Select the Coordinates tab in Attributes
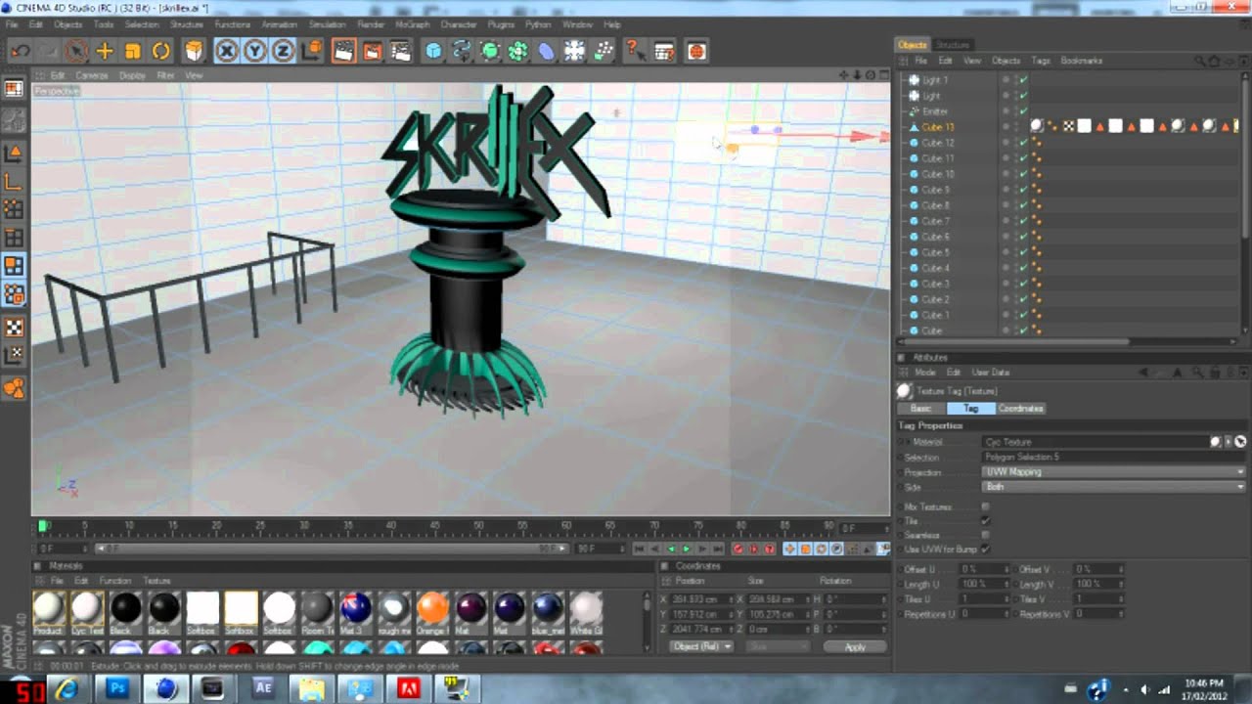This screenshot has height=704, width=1252. 1020,409
